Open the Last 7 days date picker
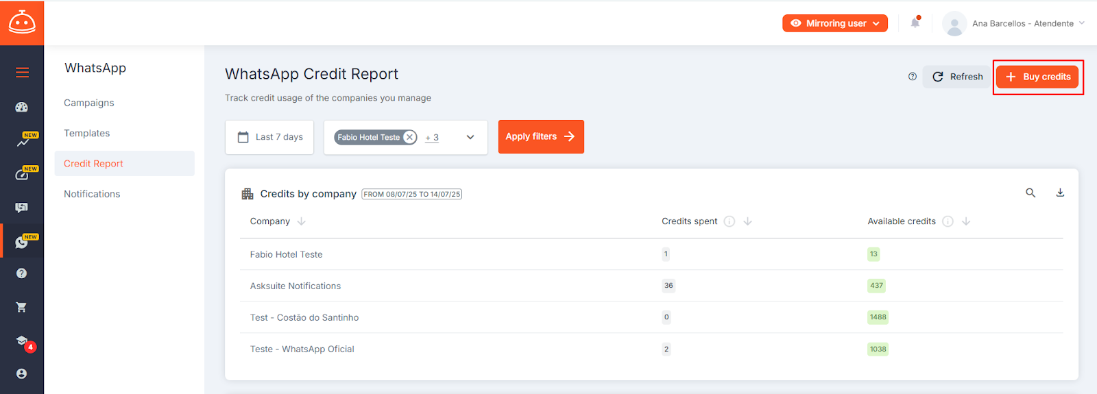1097x394 pixels. [269, 137]
